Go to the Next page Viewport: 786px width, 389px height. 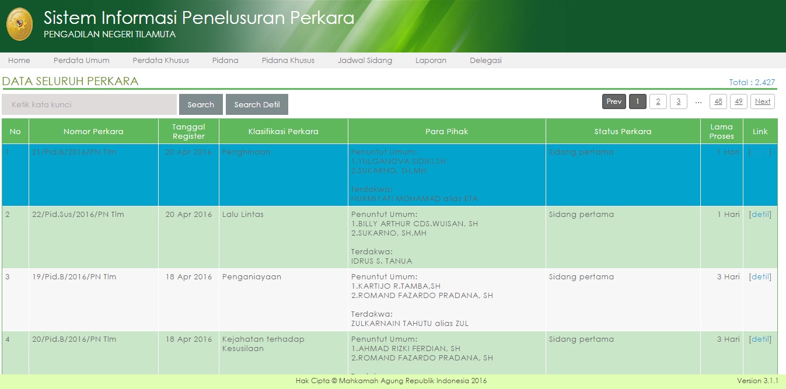[762, 101]
